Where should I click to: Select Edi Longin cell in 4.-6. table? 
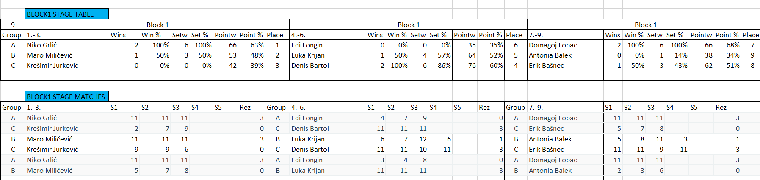point(328,45)
